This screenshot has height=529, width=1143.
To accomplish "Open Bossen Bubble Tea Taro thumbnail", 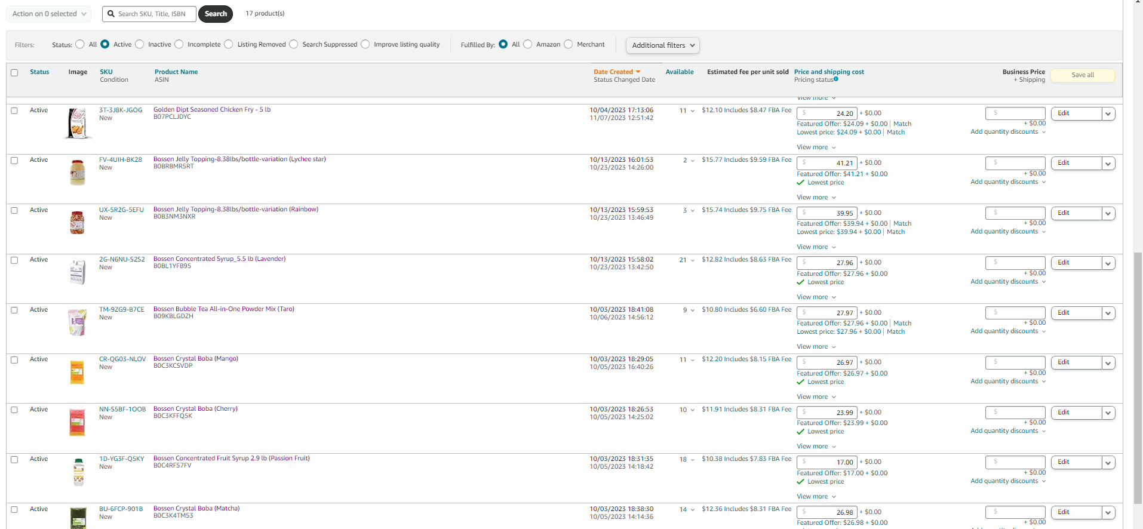I will click(x=78, y=322).
